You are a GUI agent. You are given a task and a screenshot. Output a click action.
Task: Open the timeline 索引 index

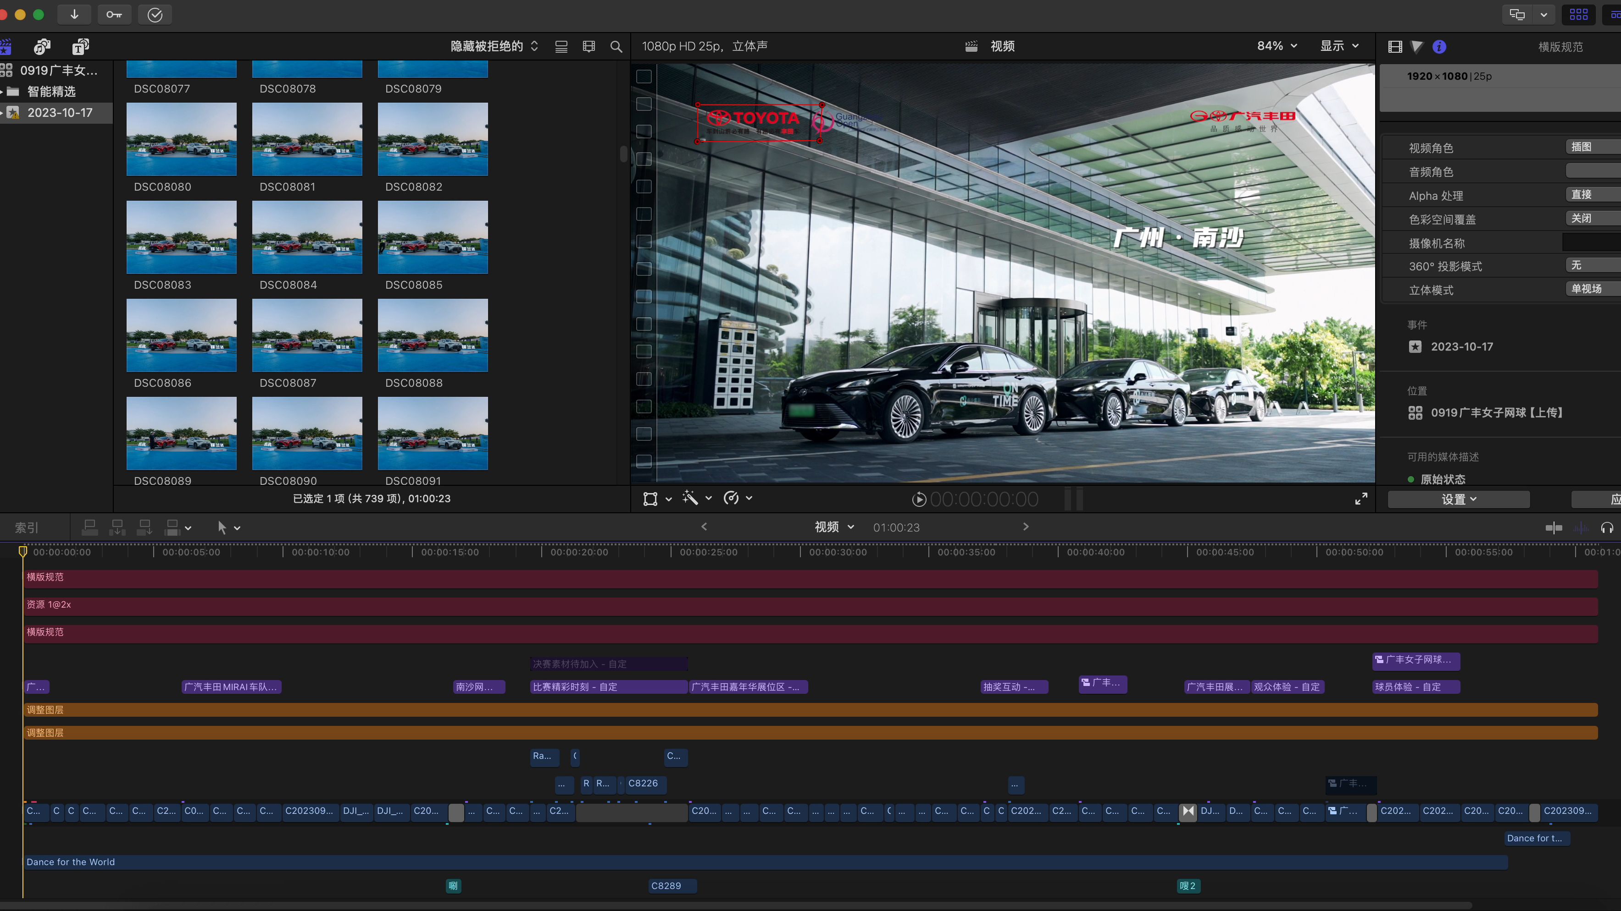pyautogui.click(x=27, y=527)
